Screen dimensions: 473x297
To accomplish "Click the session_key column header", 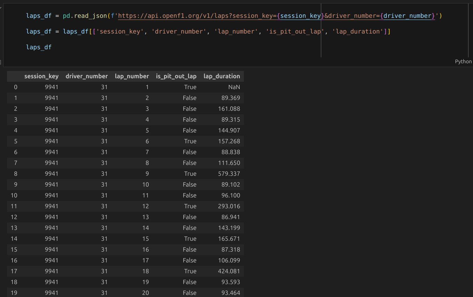I will (41, 76).
